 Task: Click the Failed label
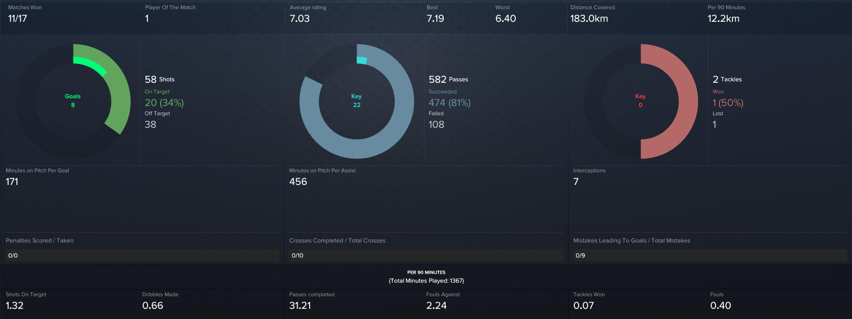436,113
